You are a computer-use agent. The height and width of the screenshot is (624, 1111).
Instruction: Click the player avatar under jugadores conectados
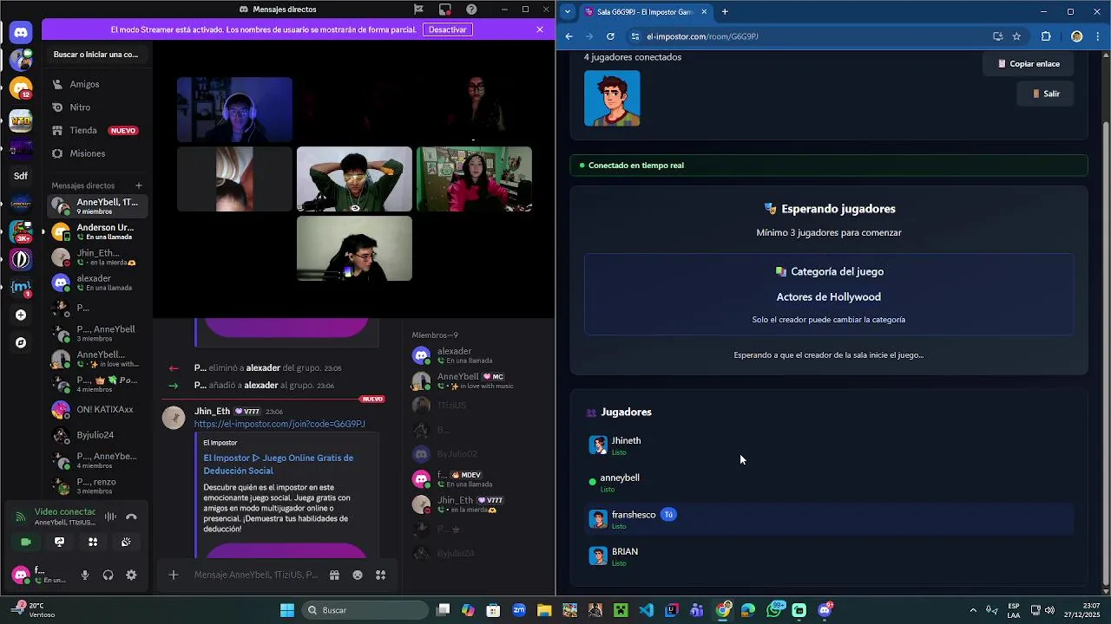[x=612, y=98]
